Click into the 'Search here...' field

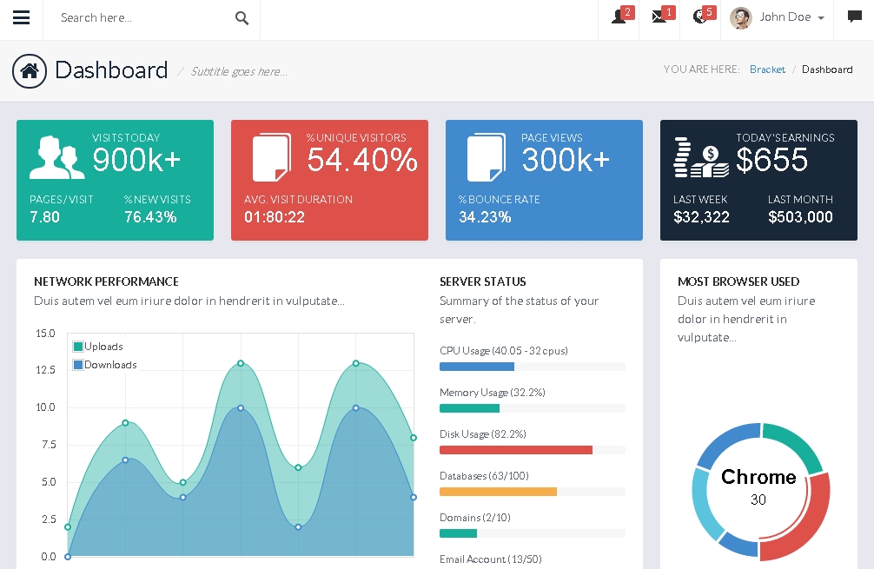[x=143, y=18]
